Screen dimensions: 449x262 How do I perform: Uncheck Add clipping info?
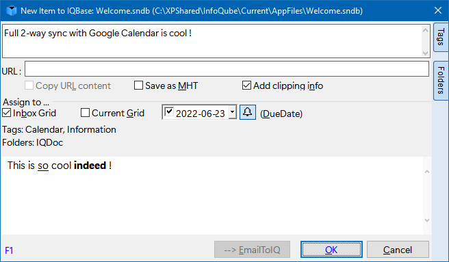(246, 86)
